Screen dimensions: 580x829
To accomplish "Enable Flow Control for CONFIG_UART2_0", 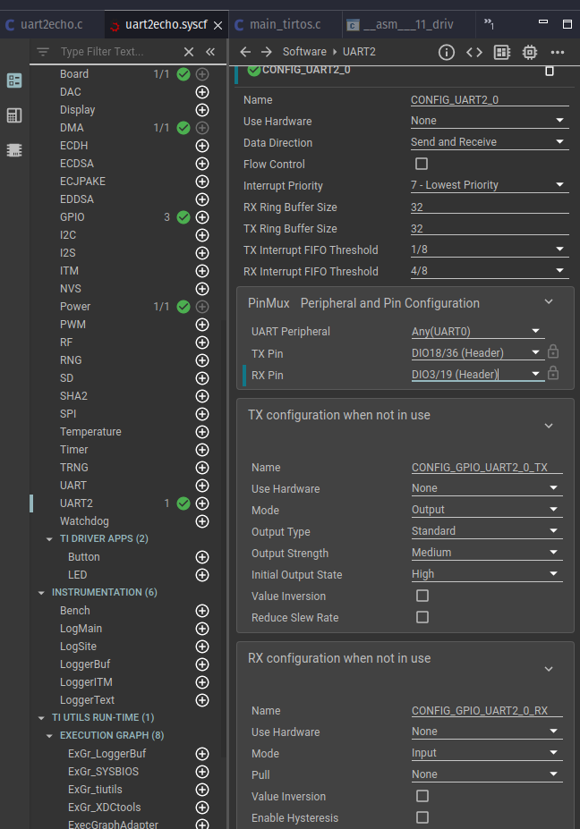I will [421, 164].
